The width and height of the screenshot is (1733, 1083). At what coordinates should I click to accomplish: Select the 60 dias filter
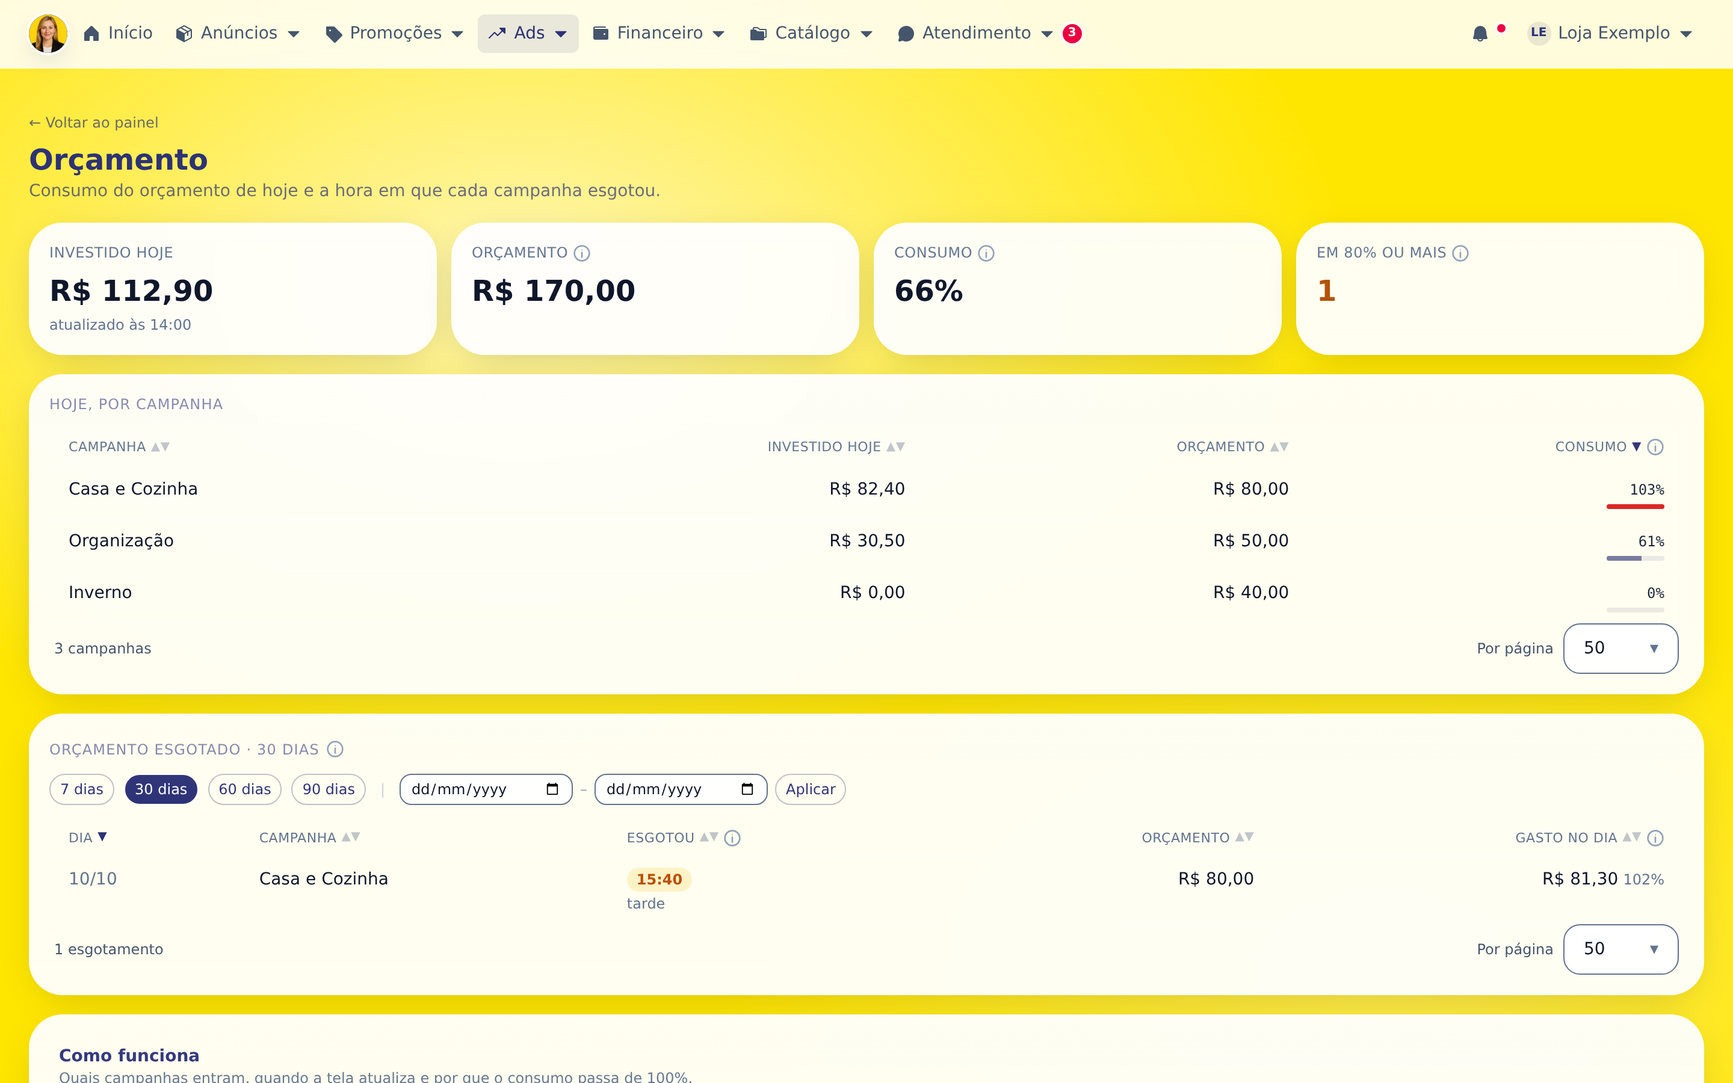click(245, 789)
